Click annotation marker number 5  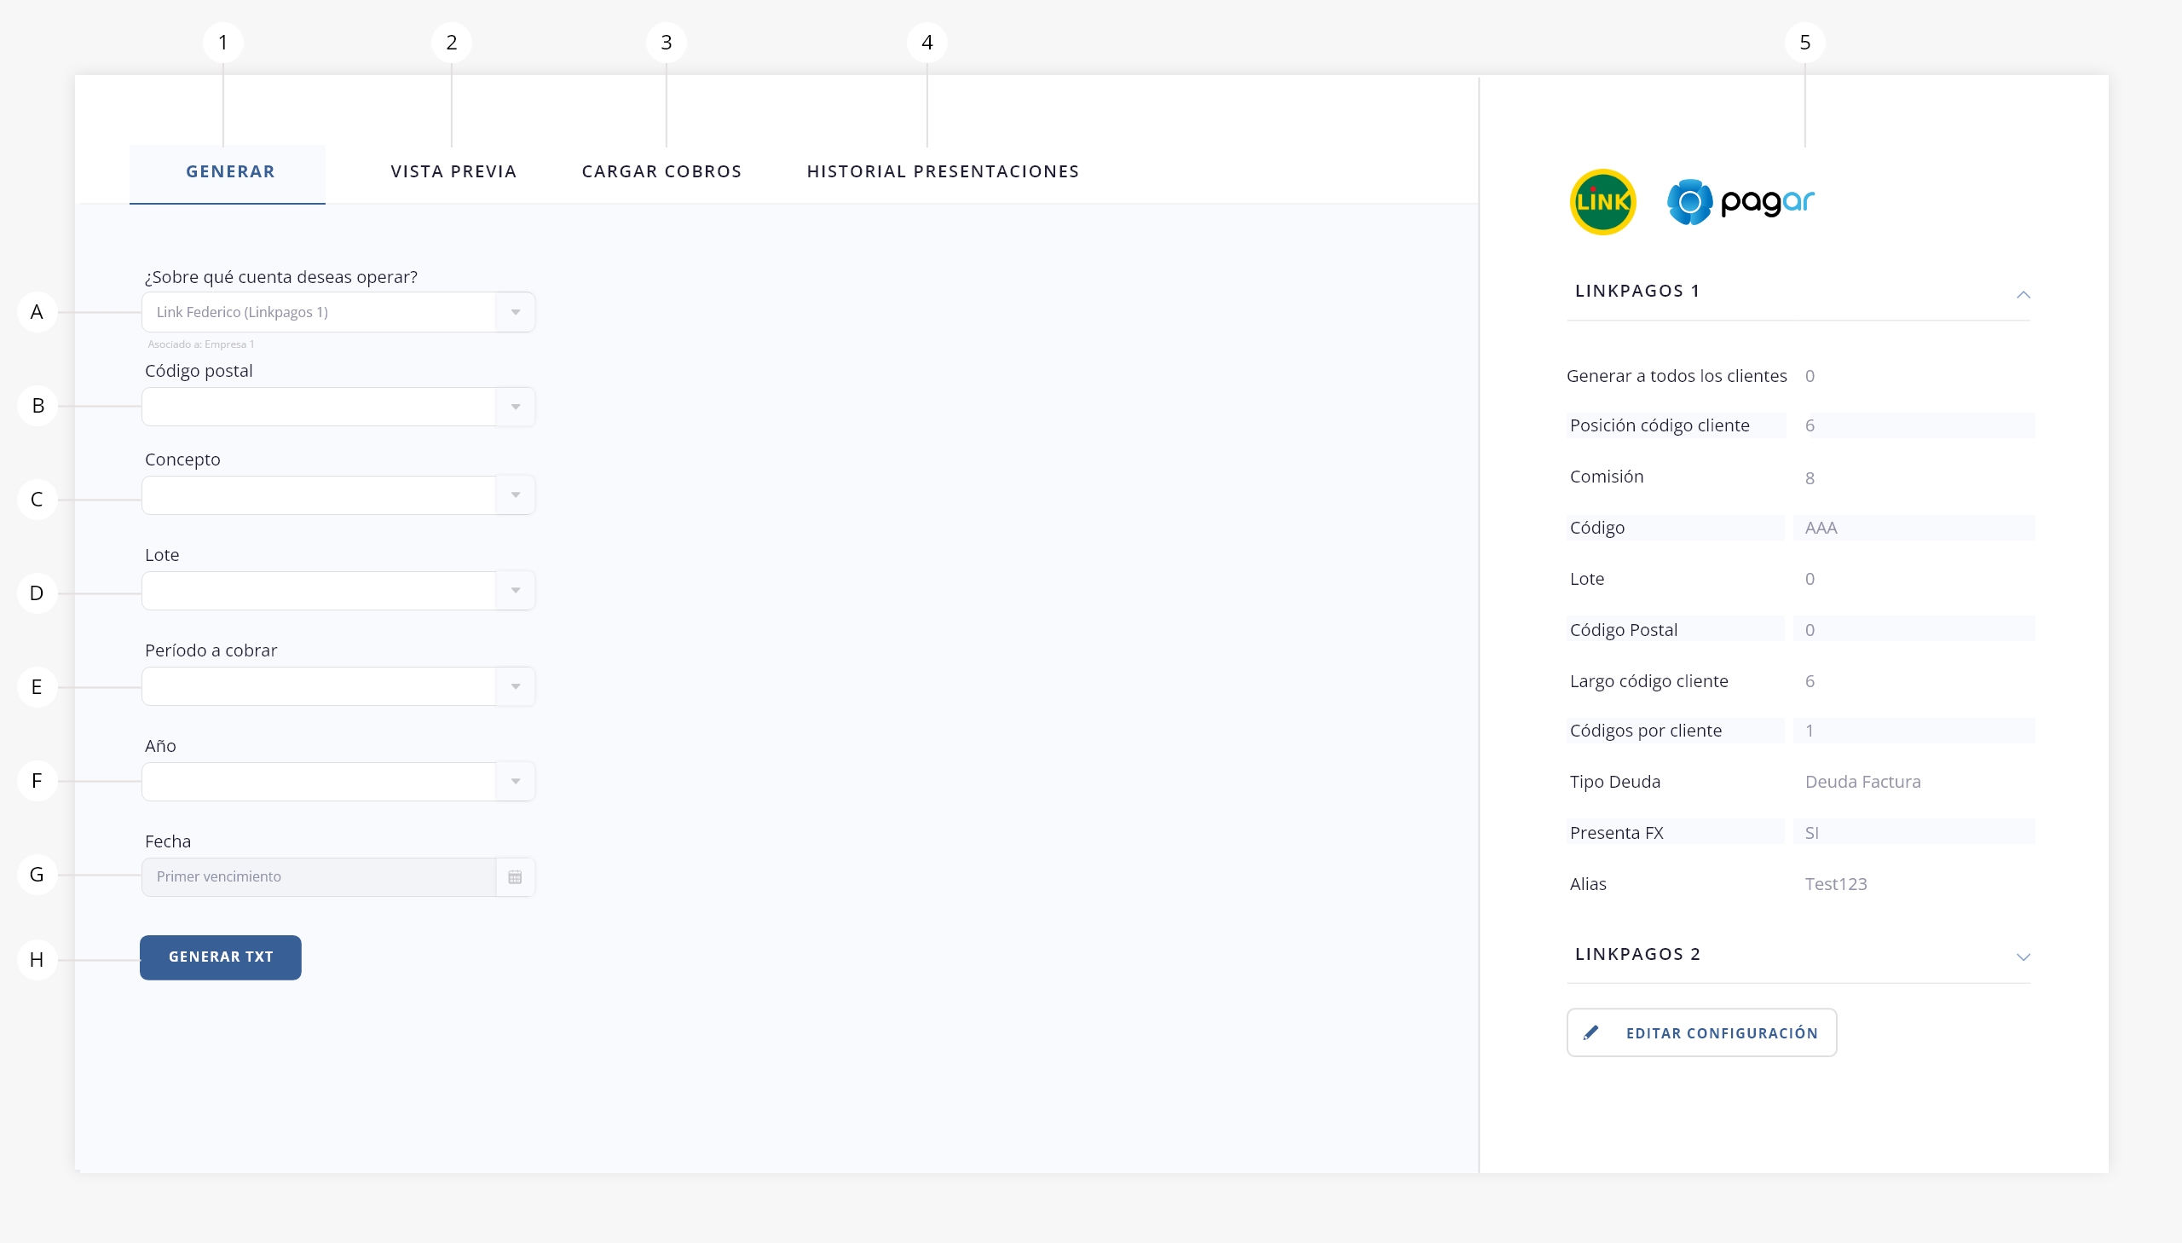click(1804, 43)
